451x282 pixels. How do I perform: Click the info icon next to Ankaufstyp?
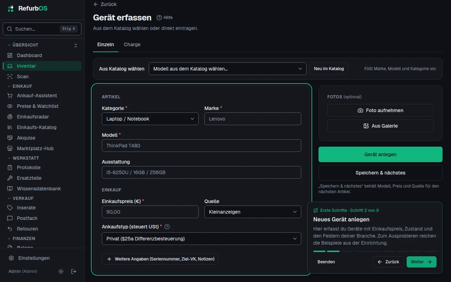tap(167, 227)
